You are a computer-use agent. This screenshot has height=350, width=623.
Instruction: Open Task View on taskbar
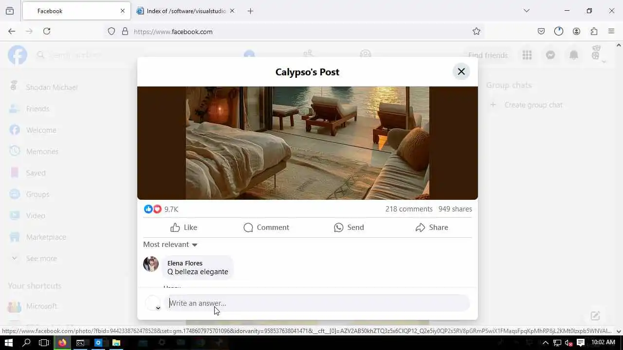point(44,343)
